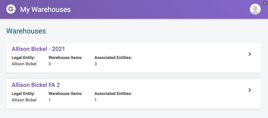Click the small R badge in the top corner
Viewport: 268px width, 118px height.
pyautogui.click(x=265, y=3)
